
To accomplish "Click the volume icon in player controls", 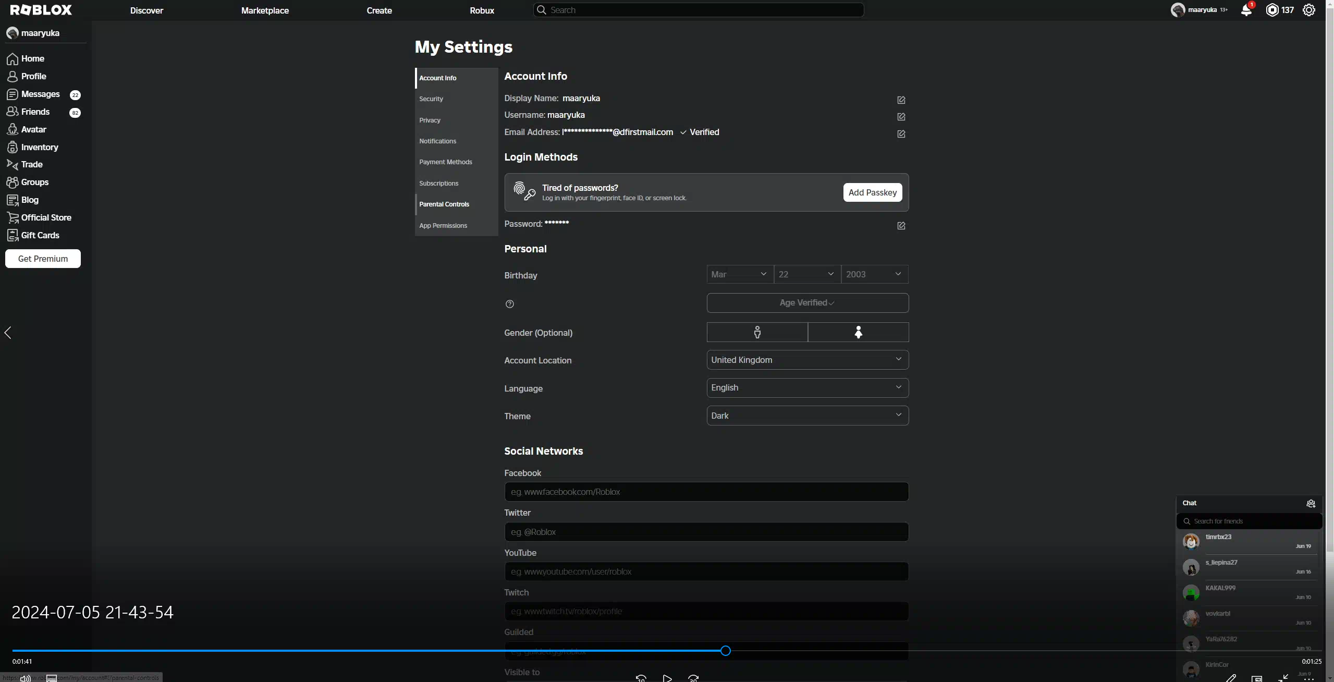I will (25, 678).
